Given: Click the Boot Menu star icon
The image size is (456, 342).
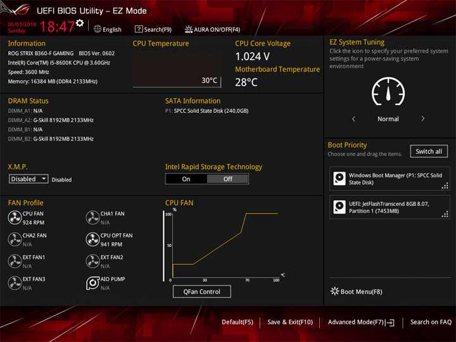Looking at the screenshot, I should tap(335, 291).
